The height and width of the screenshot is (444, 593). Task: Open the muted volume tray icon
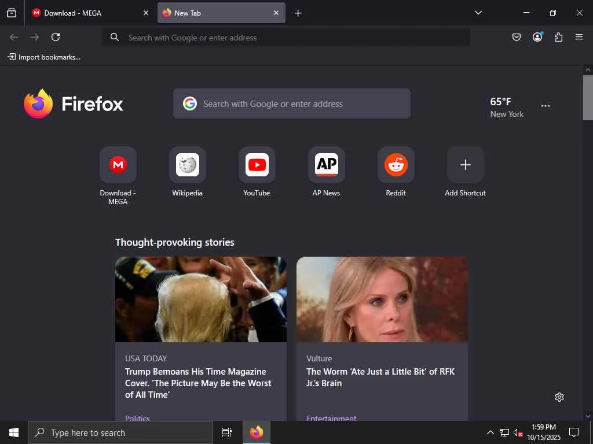pyautogui.click(x=518, y=432)
